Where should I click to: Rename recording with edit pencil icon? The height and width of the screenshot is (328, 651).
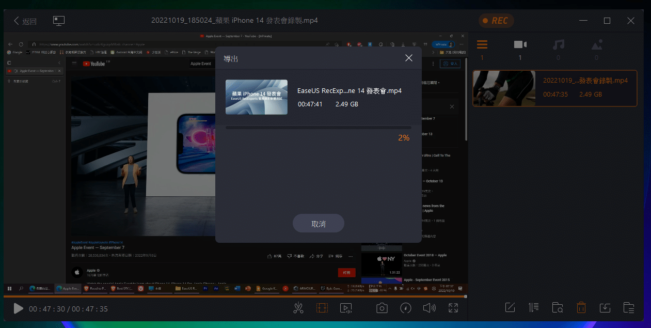pyautogui.click(x=510, y=308)
